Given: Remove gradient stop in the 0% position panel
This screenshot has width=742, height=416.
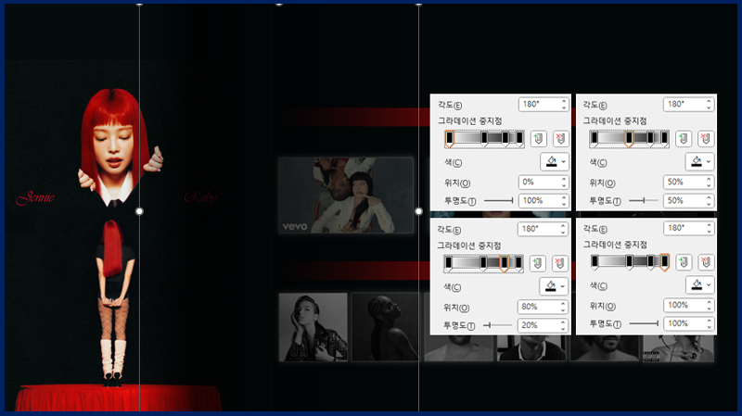Looking at the screenshot, I should 561,138.
